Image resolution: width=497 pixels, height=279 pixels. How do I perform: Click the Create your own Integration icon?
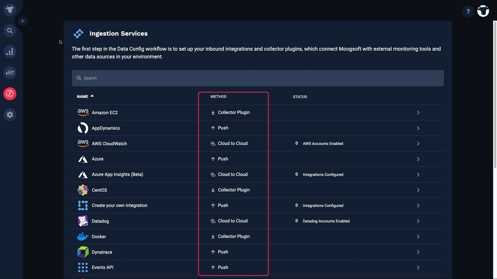coord(83,205)
